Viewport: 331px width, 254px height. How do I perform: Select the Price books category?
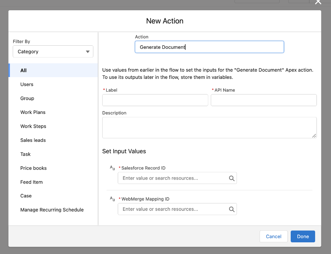coord(33,168)
